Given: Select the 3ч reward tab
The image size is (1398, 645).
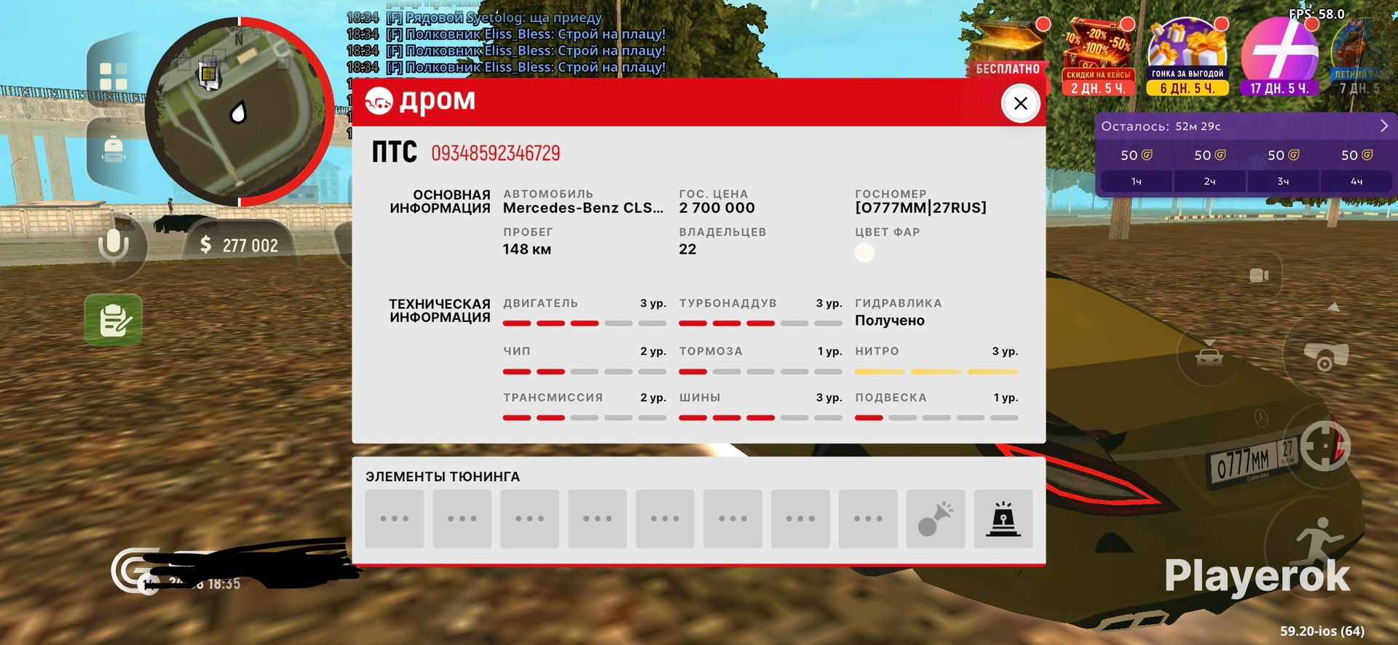Looking at the screenshot, I should (1283, 182).
